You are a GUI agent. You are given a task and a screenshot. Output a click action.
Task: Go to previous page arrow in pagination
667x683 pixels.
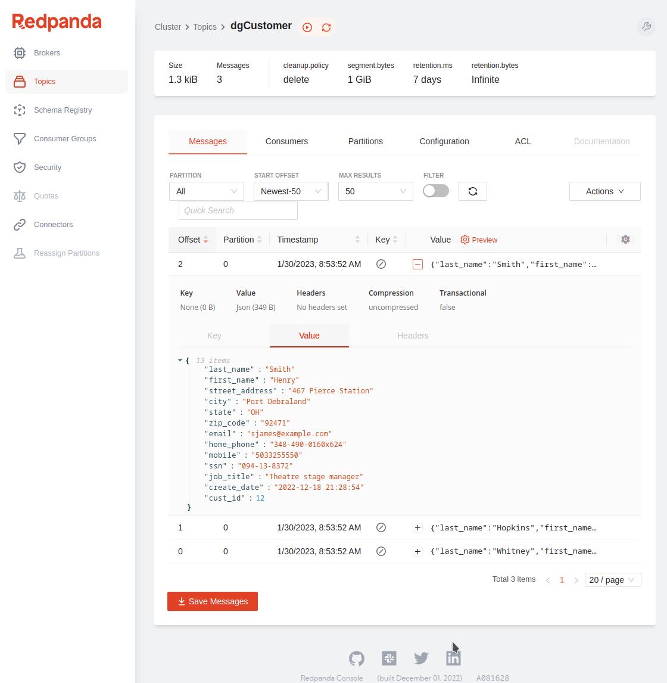point(548,580)
